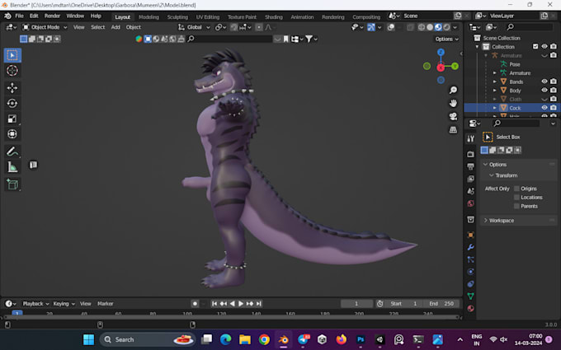Disable Bands object in renders camera icon

pos(553,82)
